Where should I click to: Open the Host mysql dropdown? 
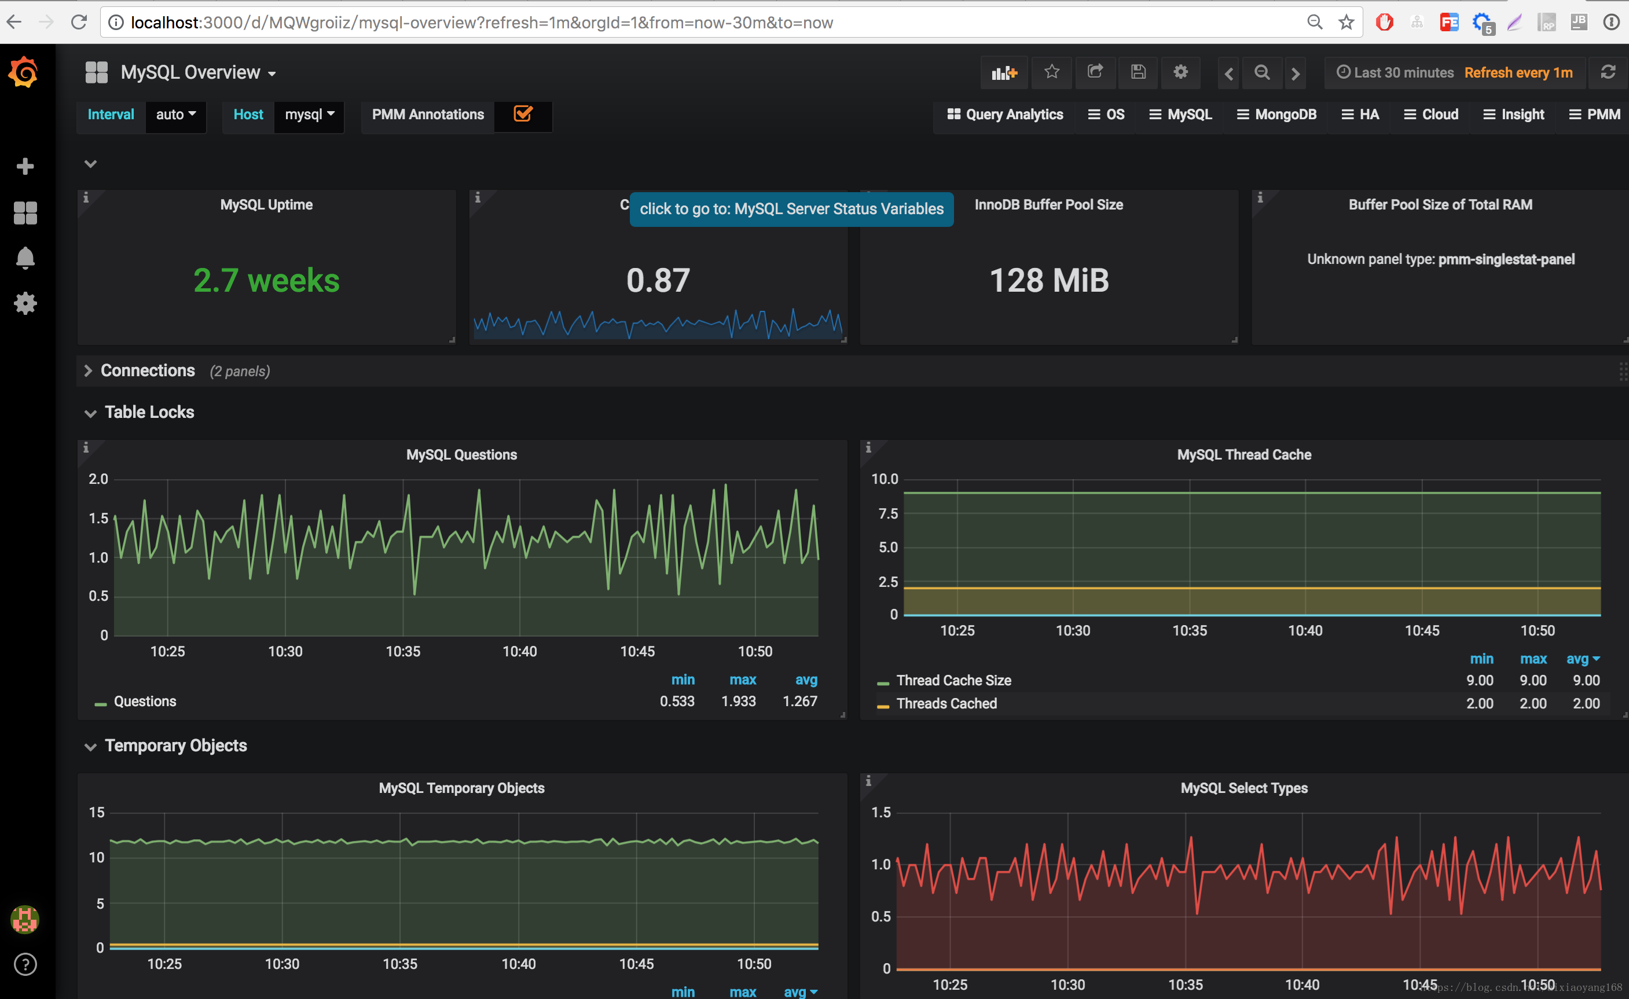pos(309,115)
